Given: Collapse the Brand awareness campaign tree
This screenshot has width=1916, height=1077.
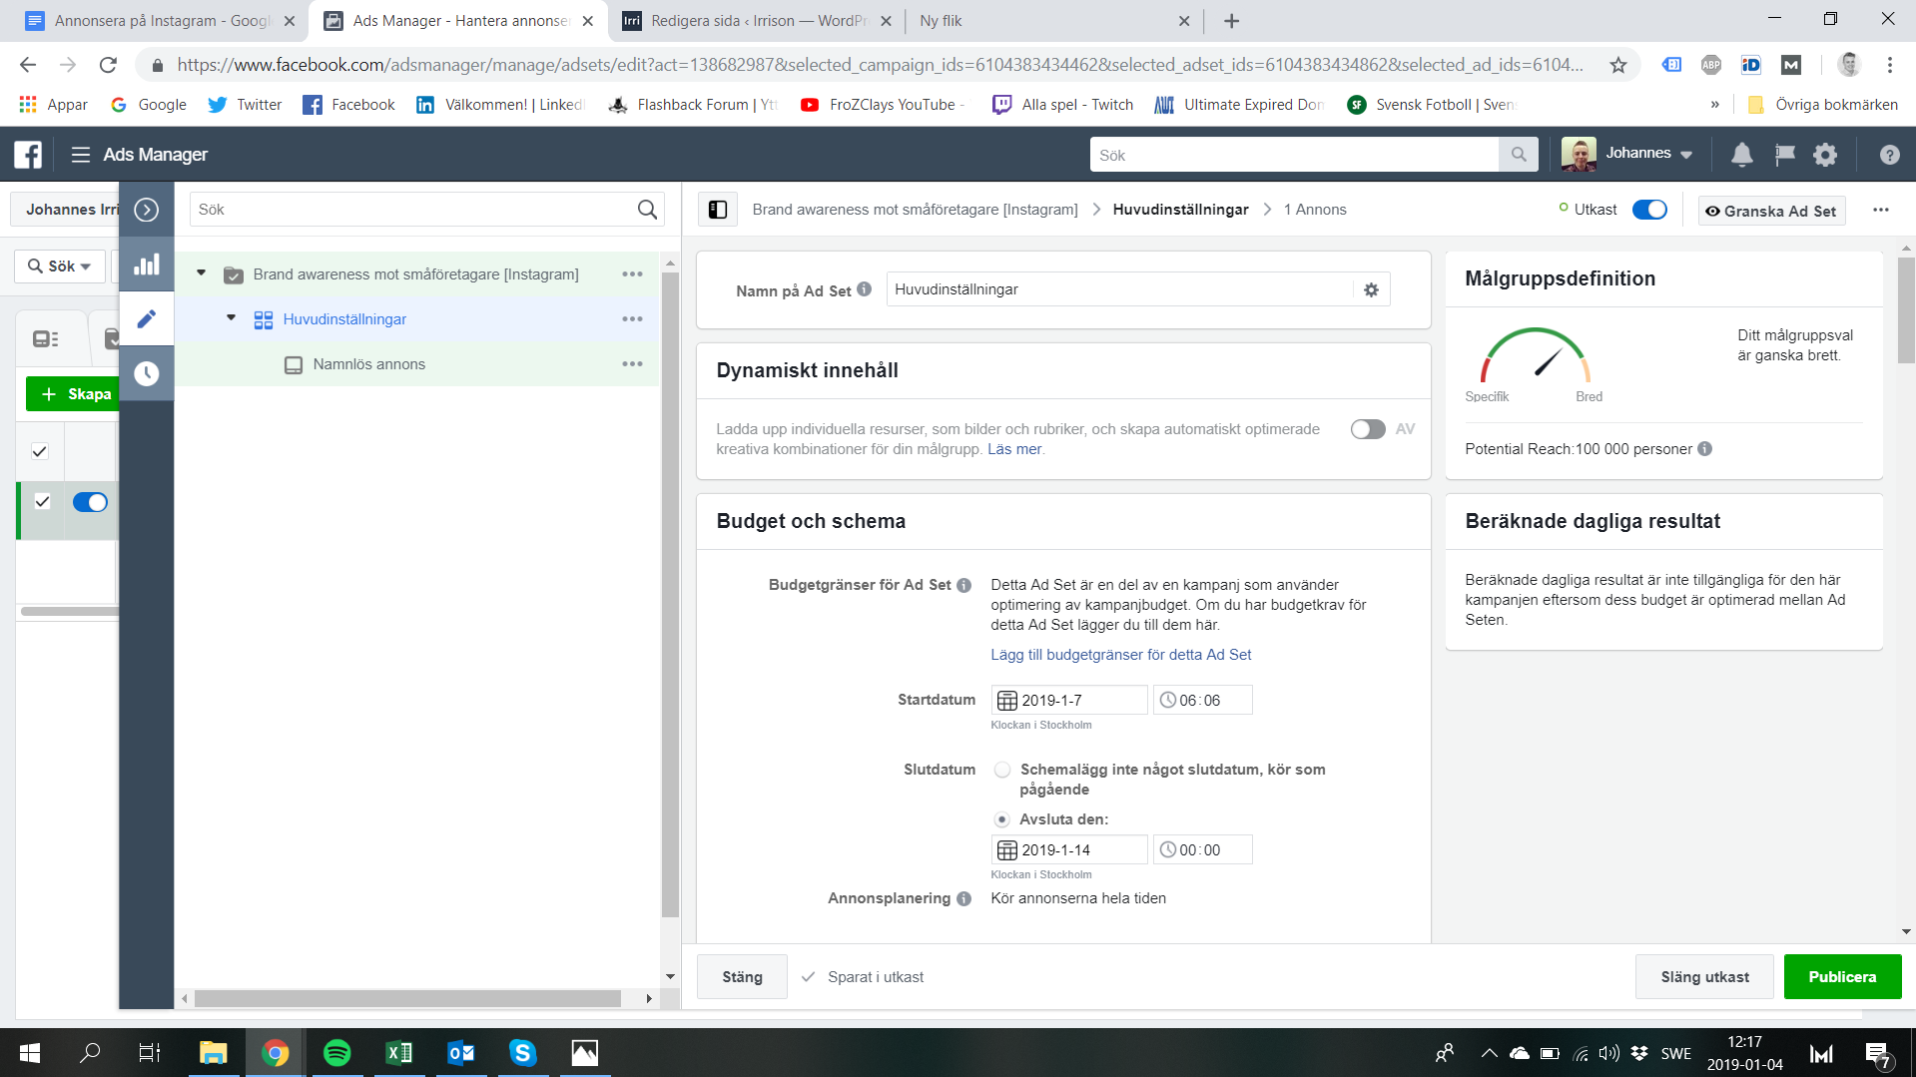Looking at the screenshot, I should pyautogui.click(x=201, y=273).
